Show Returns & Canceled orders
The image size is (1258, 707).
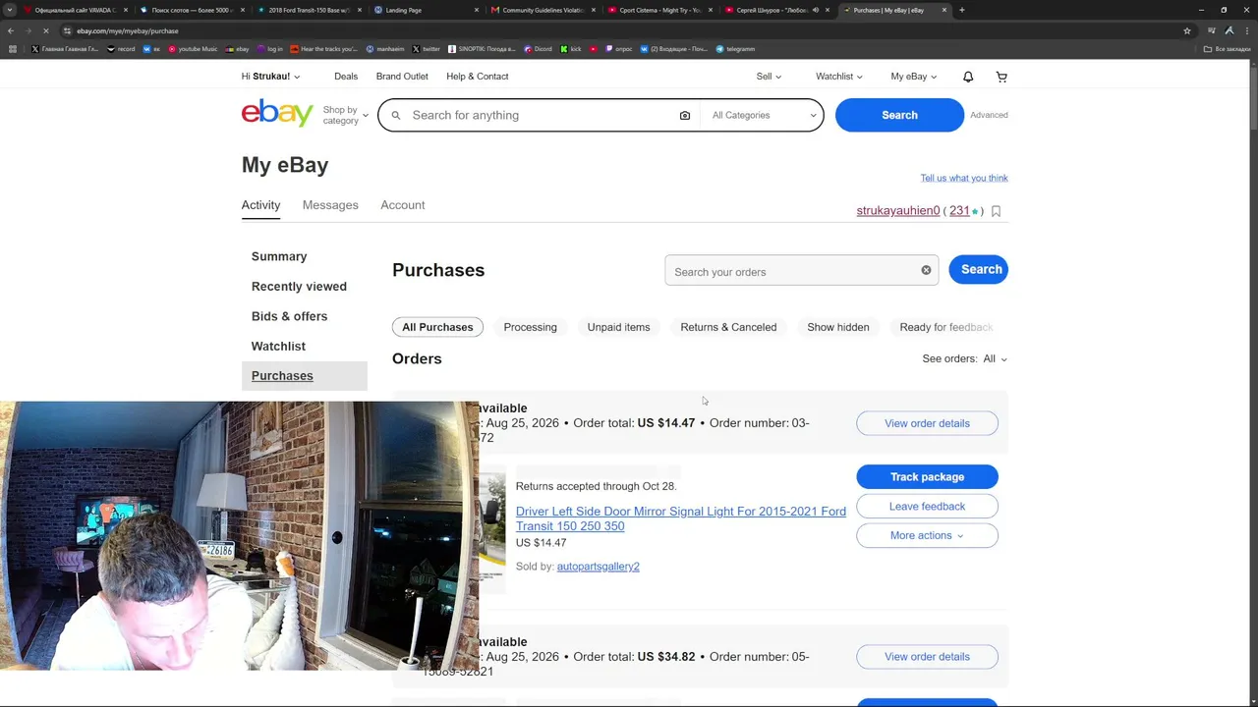tap(728, 327)
